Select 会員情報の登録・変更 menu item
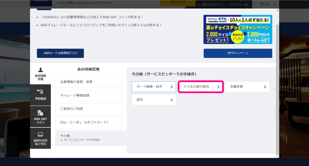Viewport: 309px width, 166px height. [89, 82]
